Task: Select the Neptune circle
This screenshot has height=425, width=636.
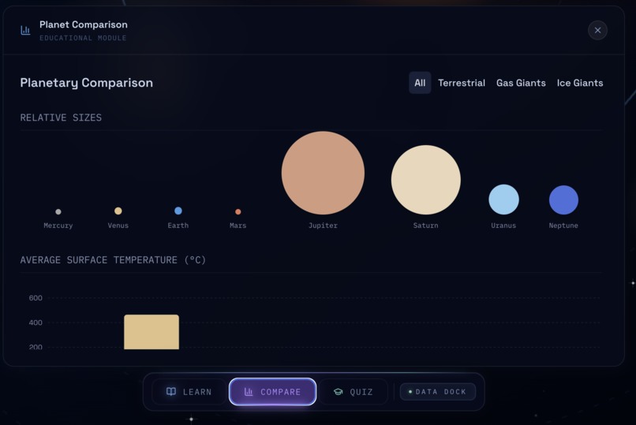Action: click(563, 200)
